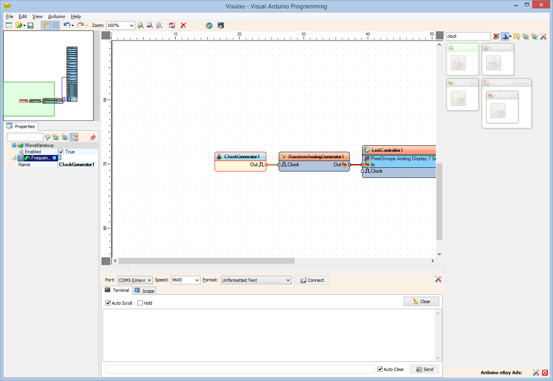Screen dimensions: 553x381
Task: Click the Clear terminal button
Action: click(421, 302)
